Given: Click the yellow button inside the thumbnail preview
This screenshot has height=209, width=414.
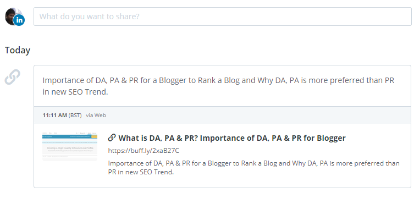Looking at the screenshot, I should (x=94, y=136).
